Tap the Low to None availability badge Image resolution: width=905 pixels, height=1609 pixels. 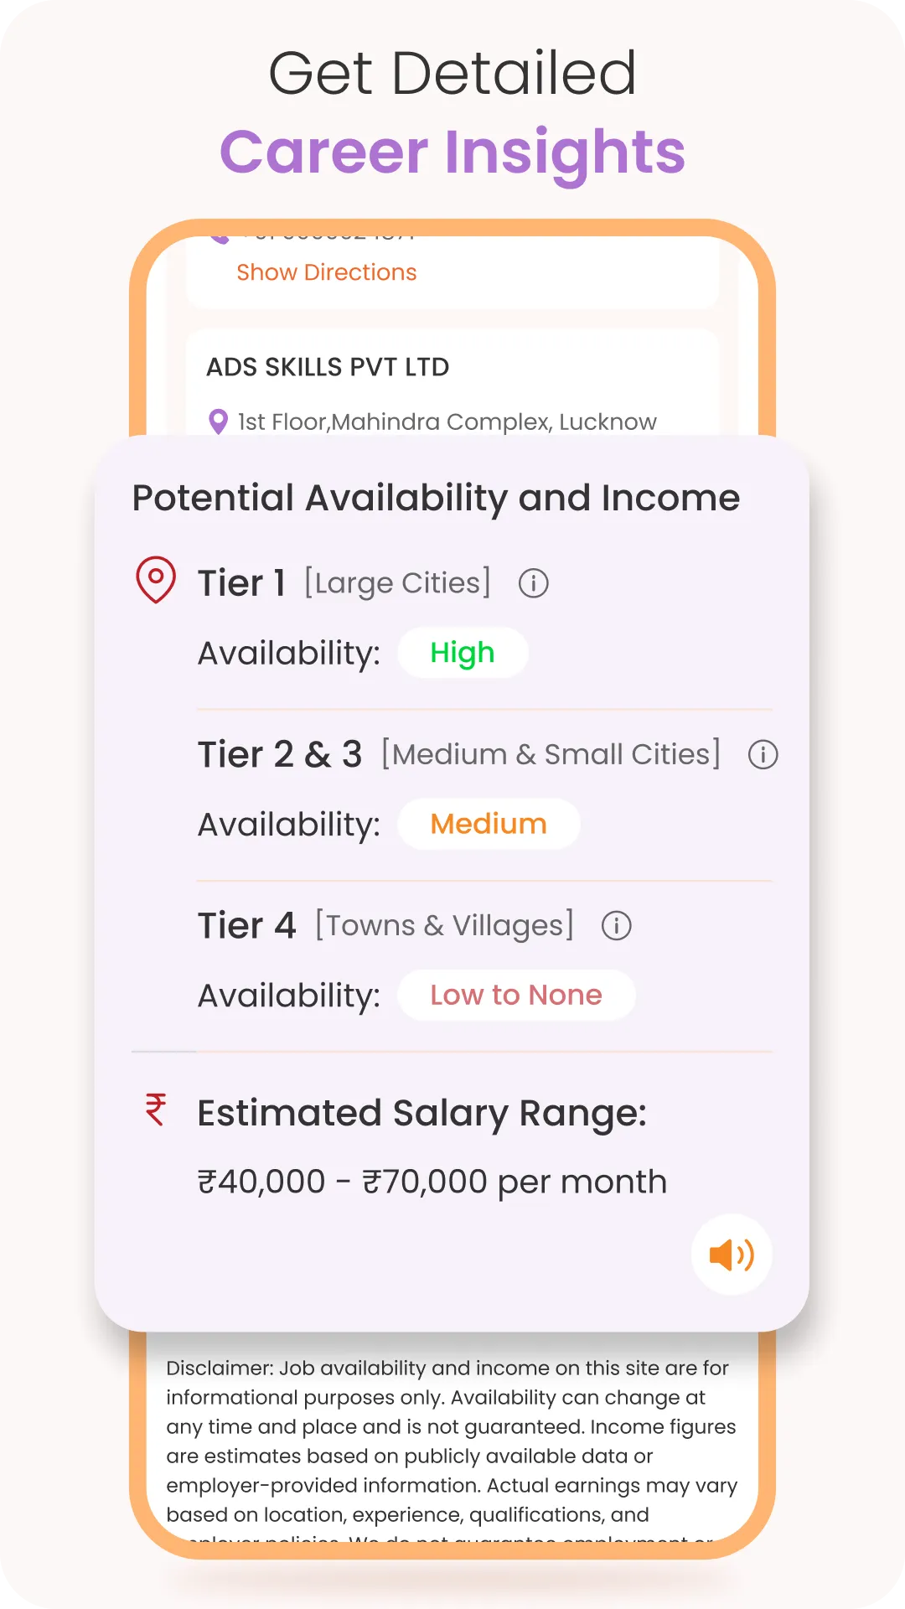(x=516, y=995)
